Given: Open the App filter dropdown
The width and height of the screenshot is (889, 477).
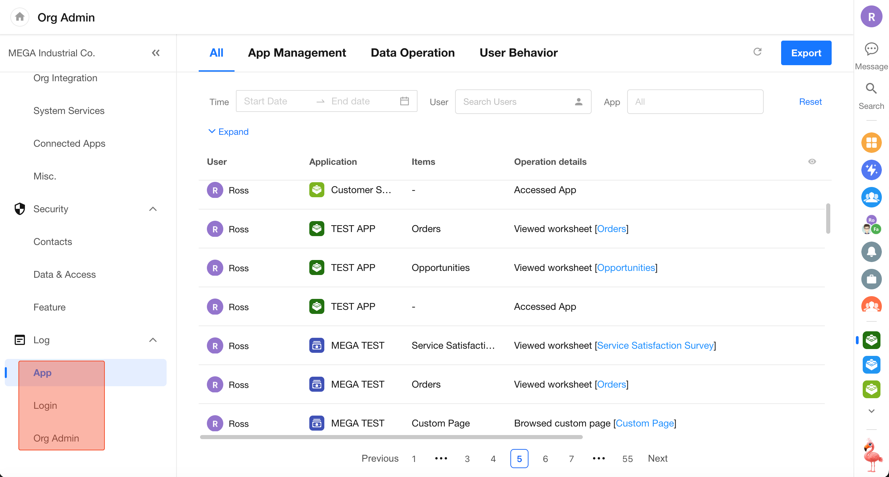Looking at the screenshot, I should 695,102.
